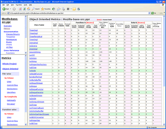Open the File menu
This screenshot has height=129, width=166.
click(x=3, y=5)
